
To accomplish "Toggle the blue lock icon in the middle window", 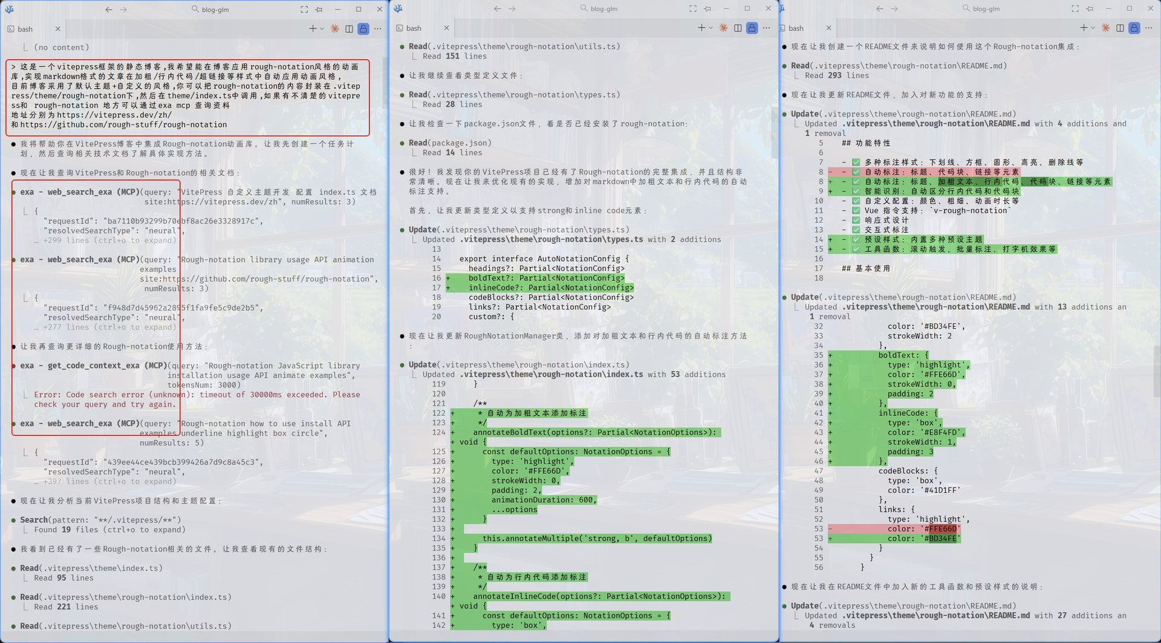I will (752, 28).
